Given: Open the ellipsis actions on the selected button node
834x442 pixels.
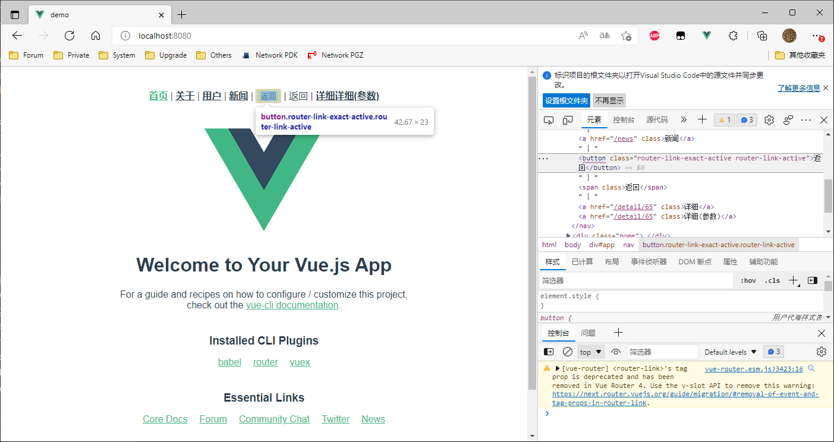Looking at the screenshot, I should pyautogui.click(x=543, y=159).
